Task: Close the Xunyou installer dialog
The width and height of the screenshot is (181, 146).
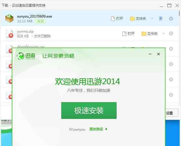Action: tap(159, 54)
